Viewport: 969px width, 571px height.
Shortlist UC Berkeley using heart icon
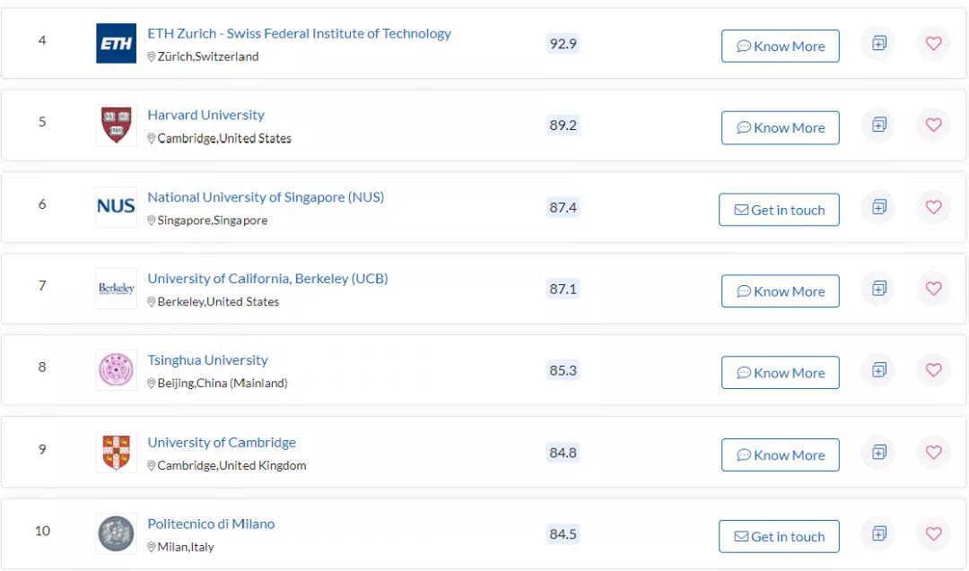[x=933, y=289]
